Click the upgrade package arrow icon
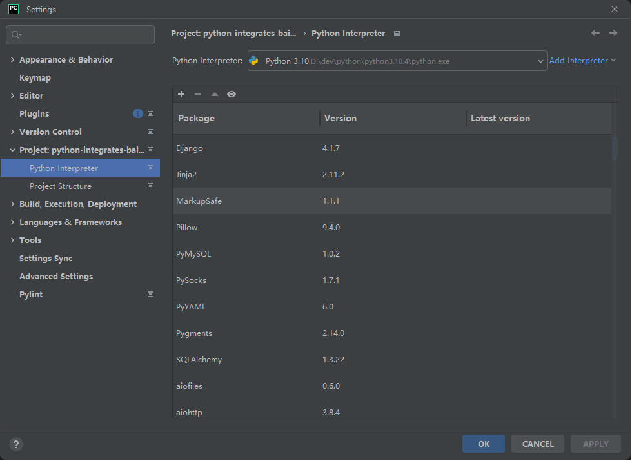The width and height of the screenshot is (632, 461). pos(215,94)
